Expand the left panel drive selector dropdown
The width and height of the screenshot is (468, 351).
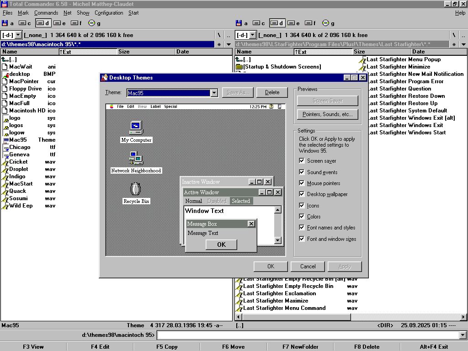tap(18, 35)
